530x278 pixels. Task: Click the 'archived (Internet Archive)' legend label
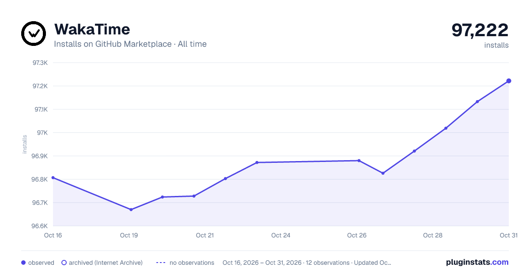(106, 263)
